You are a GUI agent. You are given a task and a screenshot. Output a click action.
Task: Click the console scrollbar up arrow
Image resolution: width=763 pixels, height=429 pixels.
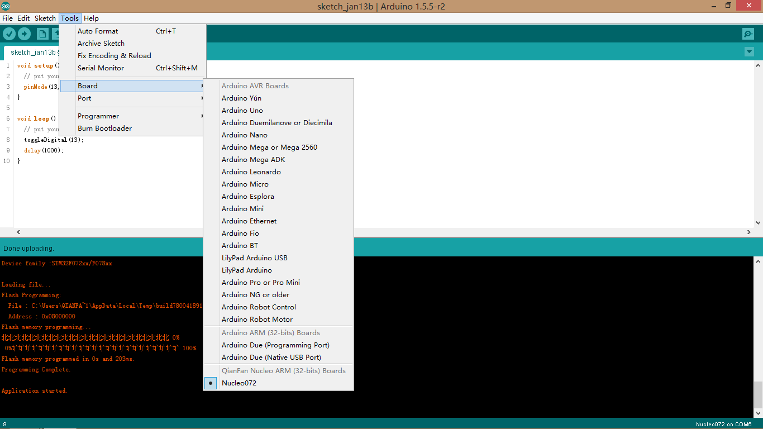coord(758,261)
